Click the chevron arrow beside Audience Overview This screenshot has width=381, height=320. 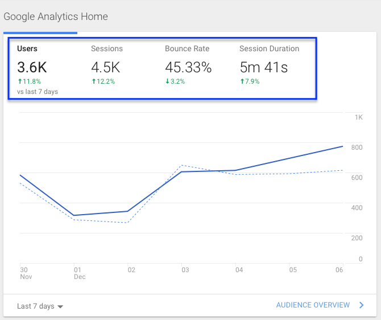362,305
